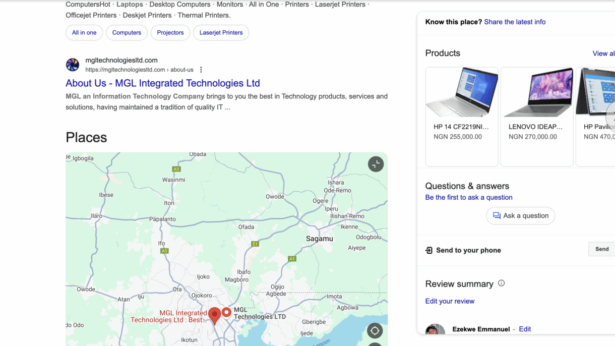Viewport: 615px width, 346px height.
Task: Click the NGN 255,000.00 price text
Action: click(458, 137)
